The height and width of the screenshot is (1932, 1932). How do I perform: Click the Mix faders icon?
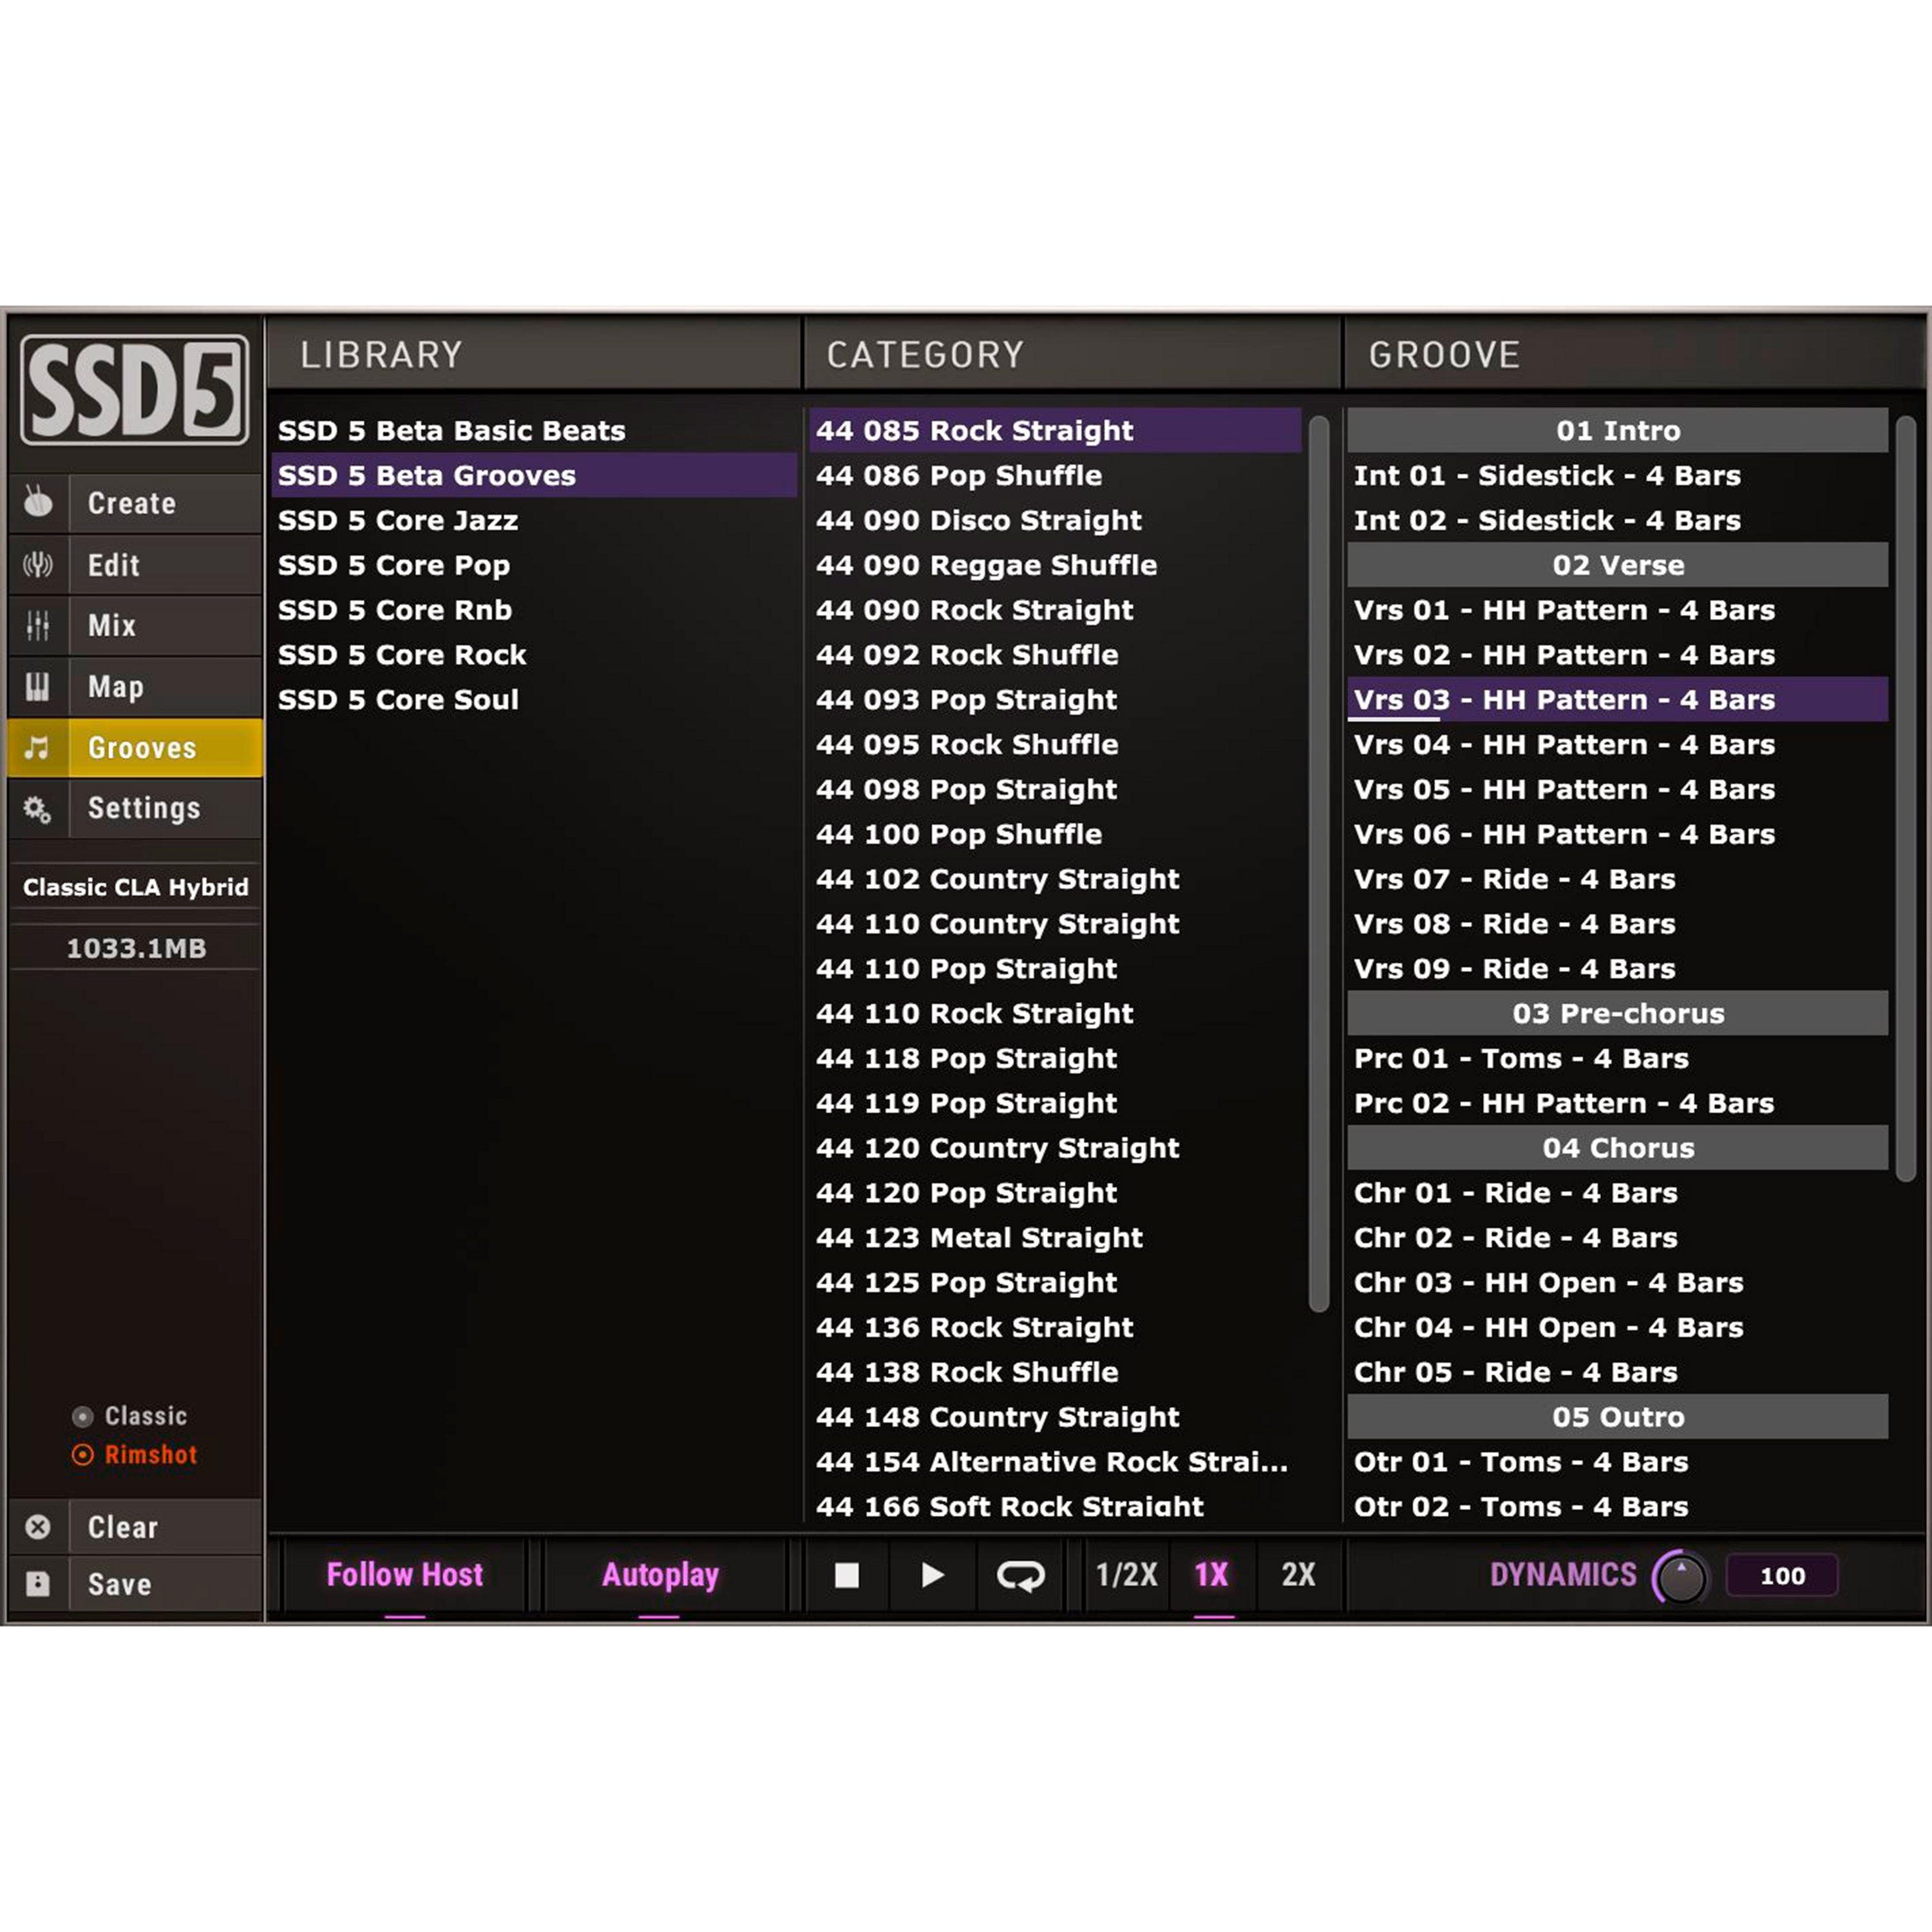(x=38, y=625)
